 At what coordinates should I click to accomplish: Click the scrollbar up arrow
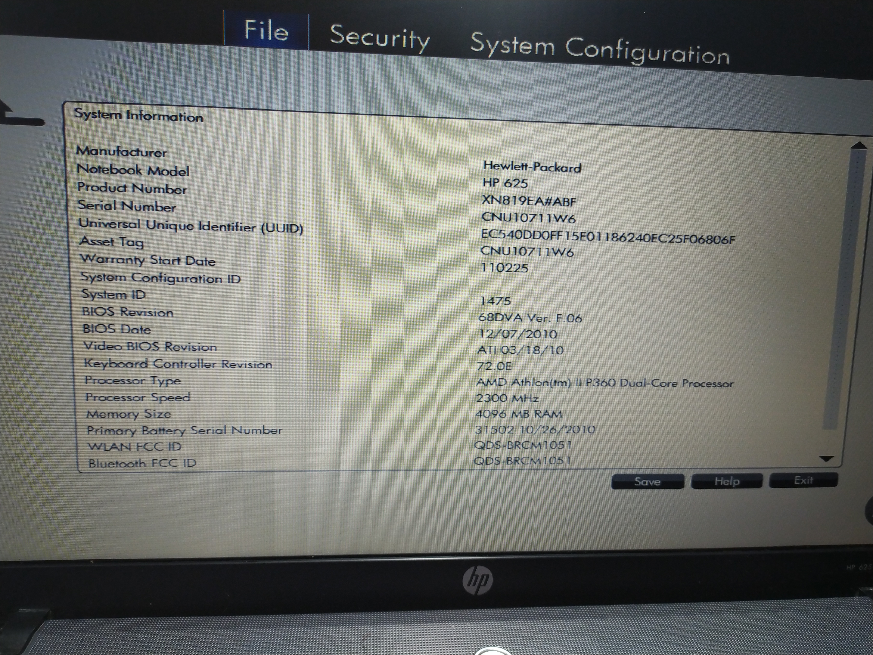coord(859,145)
